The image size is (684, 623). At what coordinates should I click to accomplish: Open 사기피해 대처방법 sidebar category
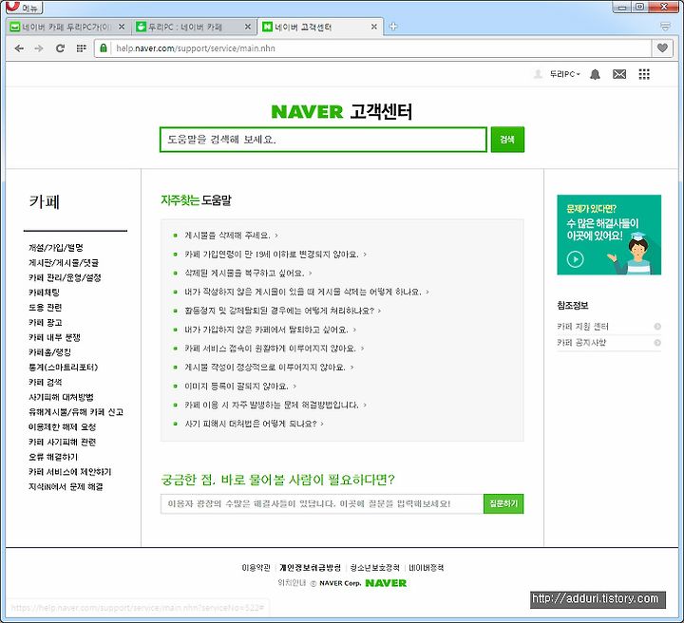pyautogui.click(x=61, y=397)
